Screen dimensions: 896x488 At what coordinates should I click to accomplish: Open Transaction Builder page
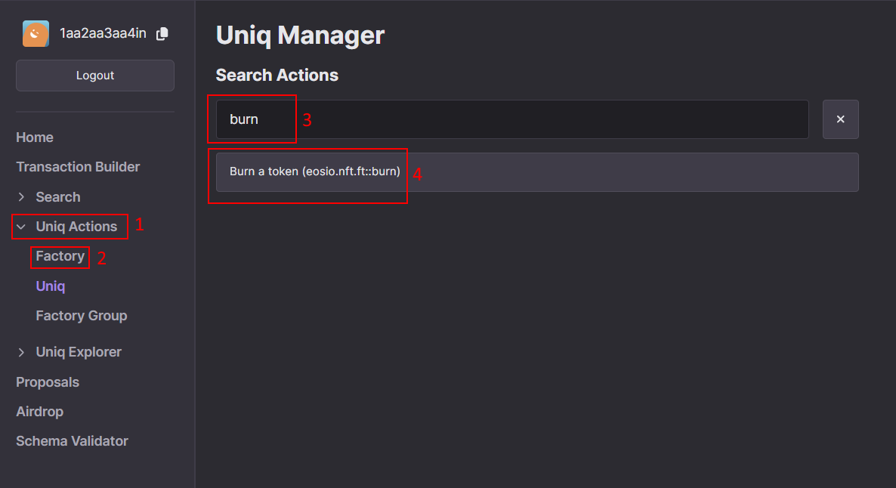(x=78, y=167)
